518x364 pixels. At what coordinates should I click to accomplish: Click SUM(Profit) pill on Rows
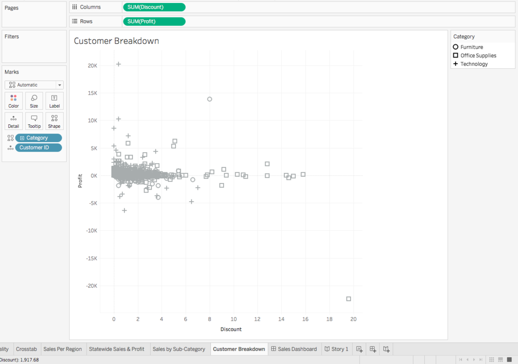click(x=154, y=21)
